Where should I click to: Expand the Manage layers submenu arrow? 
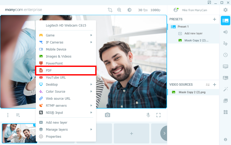point(91,129)
